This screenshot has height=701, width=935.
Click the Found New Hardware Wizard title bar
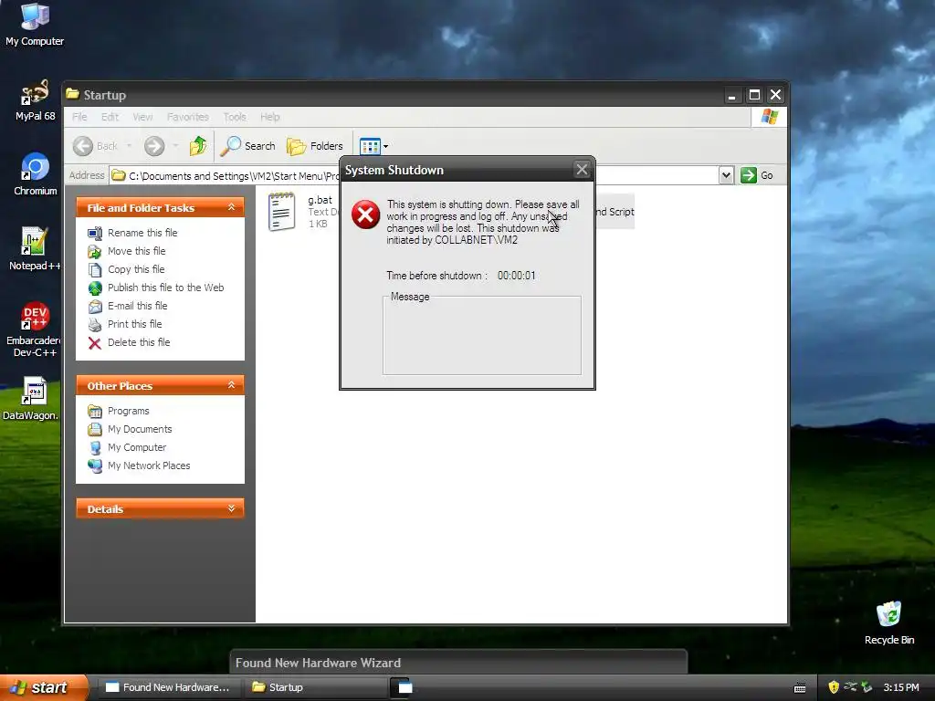(x=458, y=663)
